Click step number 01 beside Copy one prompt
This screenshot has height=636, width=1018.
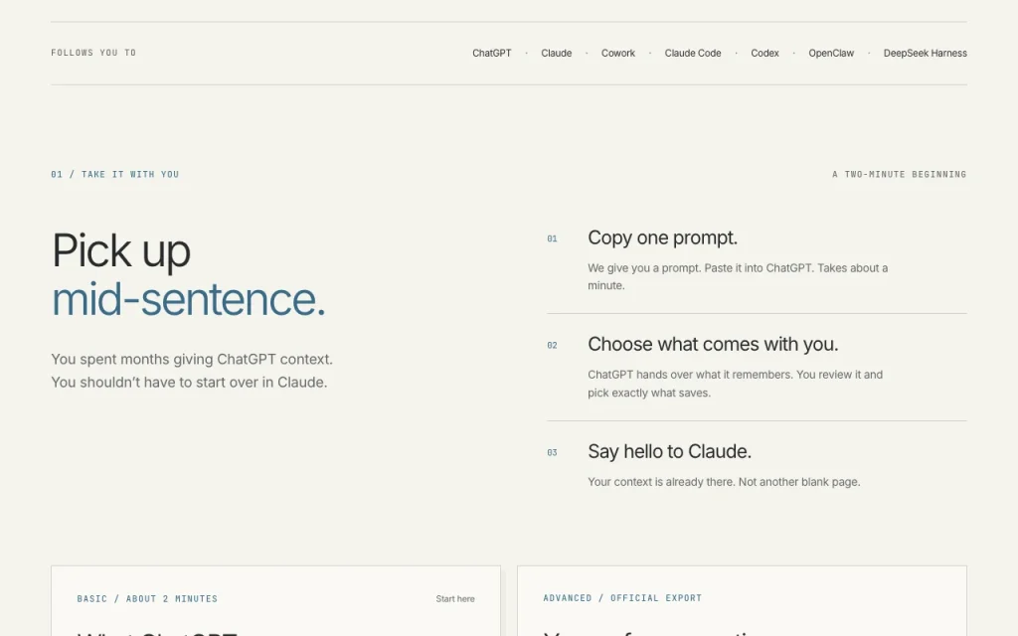click(x=552, y=238)
